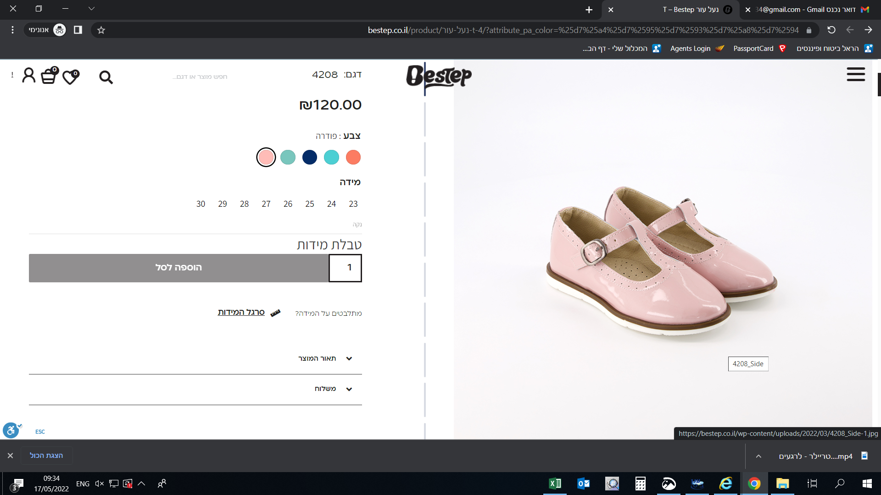
Task: Choose size 30 option
Action: coord(201,204)
